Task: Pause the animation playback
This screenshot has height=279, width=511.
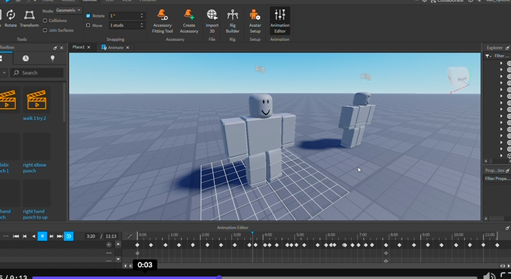Action: (x=42, y=236)
